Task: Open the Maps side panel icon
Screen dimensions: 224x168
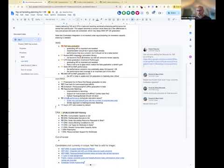Action: [x=190, y=46]
